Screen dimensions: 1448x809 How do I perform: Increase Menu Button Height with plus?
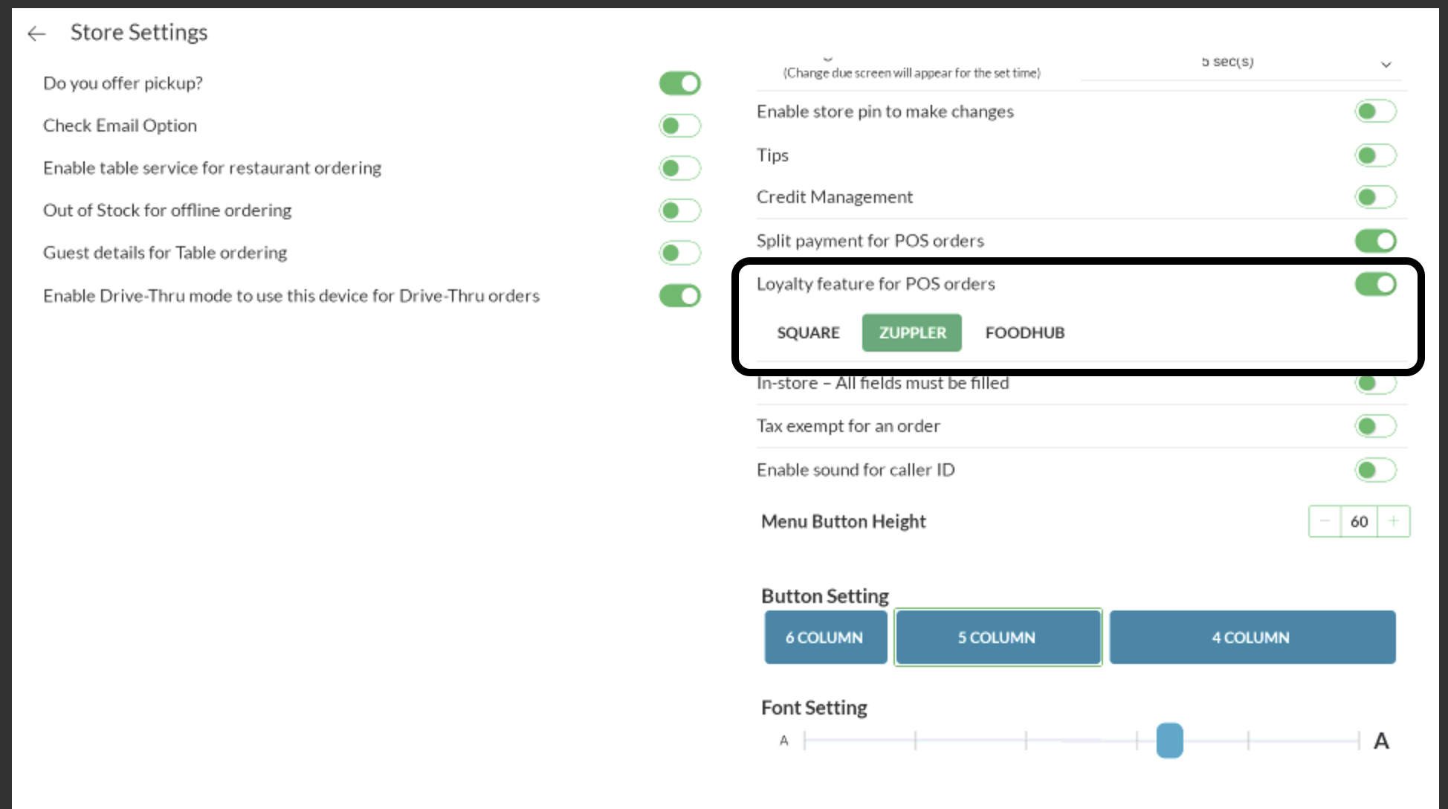pos(1394,521)
